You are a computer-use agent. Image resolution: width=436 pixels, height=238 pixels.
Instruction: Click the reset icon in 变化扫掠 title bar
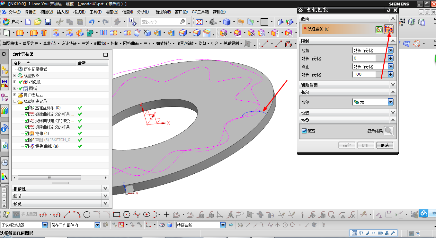point(388,10)
